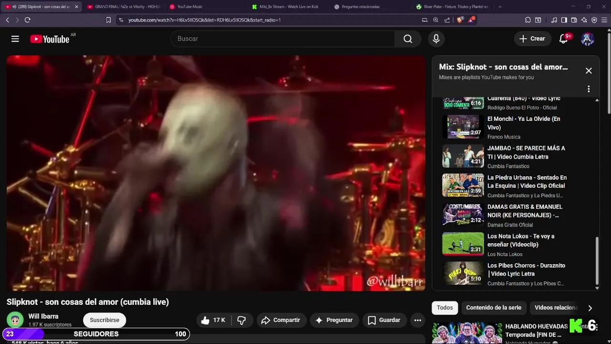Focus the Buscar search field
The height and width of the screenshot is (344, 611).
click(x=283, y=39)
